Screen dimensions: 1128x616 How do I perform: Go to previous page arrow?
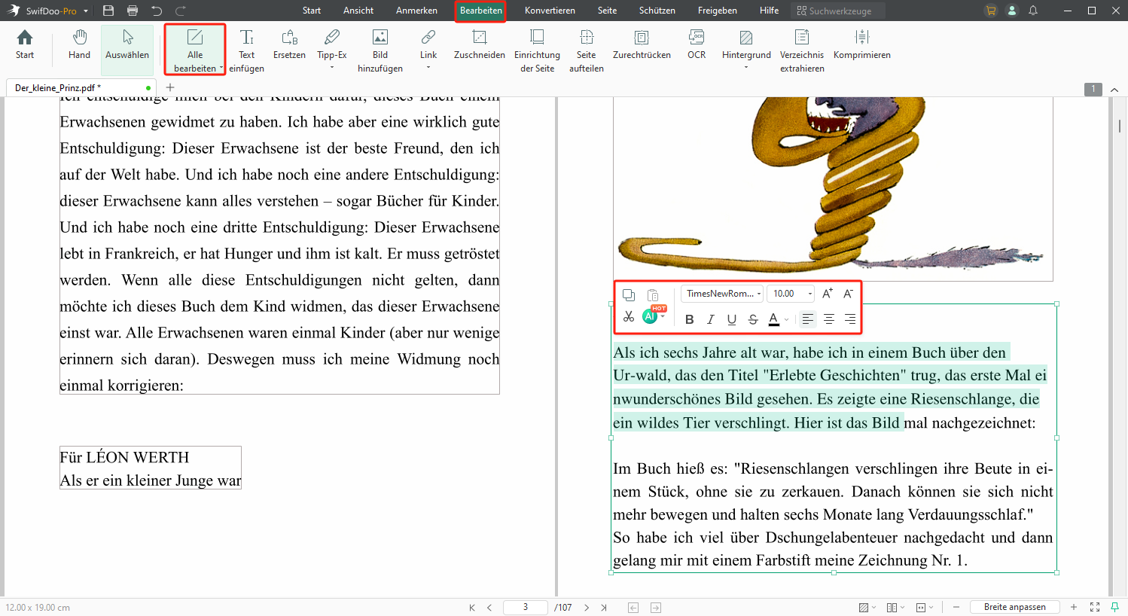489,607
